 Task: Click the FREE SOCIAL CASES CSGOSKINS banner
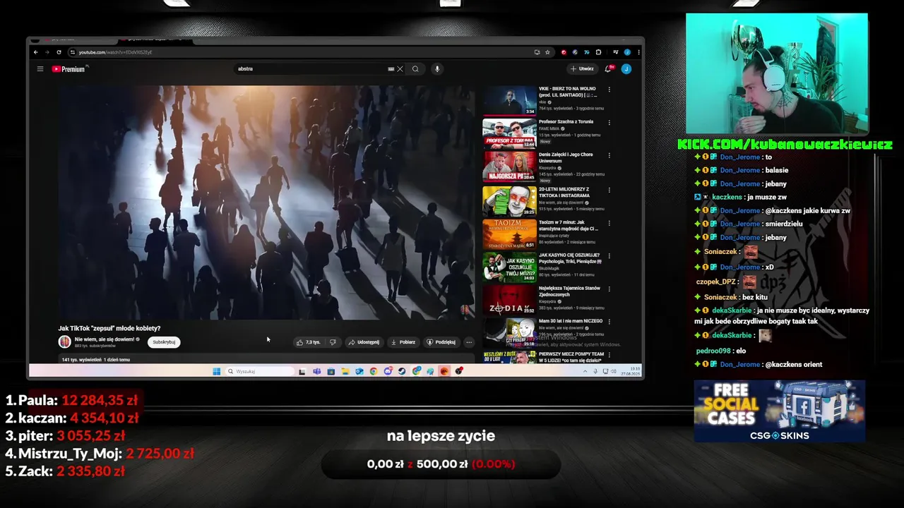(x=779, y=411)
